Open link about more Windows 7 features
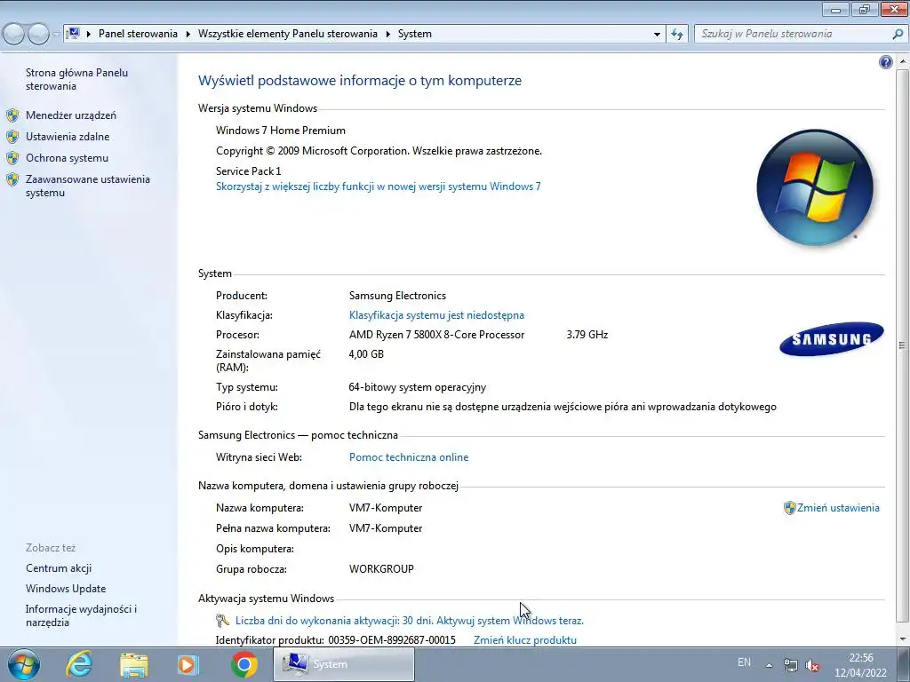This screenshot has height=682, width=910. point(379,186)
